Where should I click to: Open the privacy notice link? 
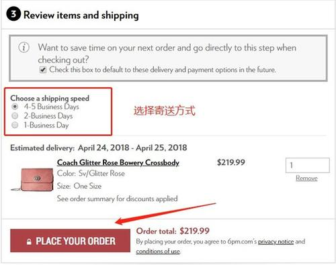tap(276, 242)
